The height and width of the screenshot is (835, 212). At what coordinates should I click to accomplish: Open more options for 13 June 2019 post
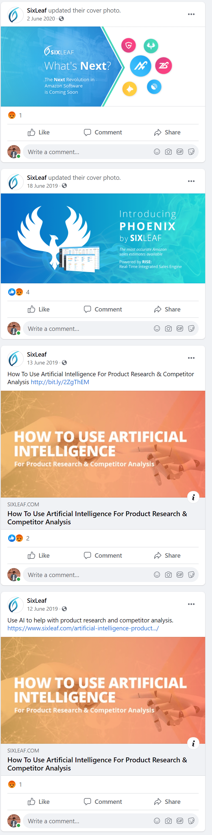click(191, 358)
